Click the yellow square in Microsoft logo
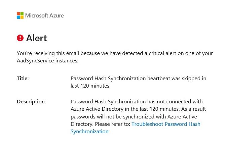Screen dimensions: 226x149 (22, 17)
